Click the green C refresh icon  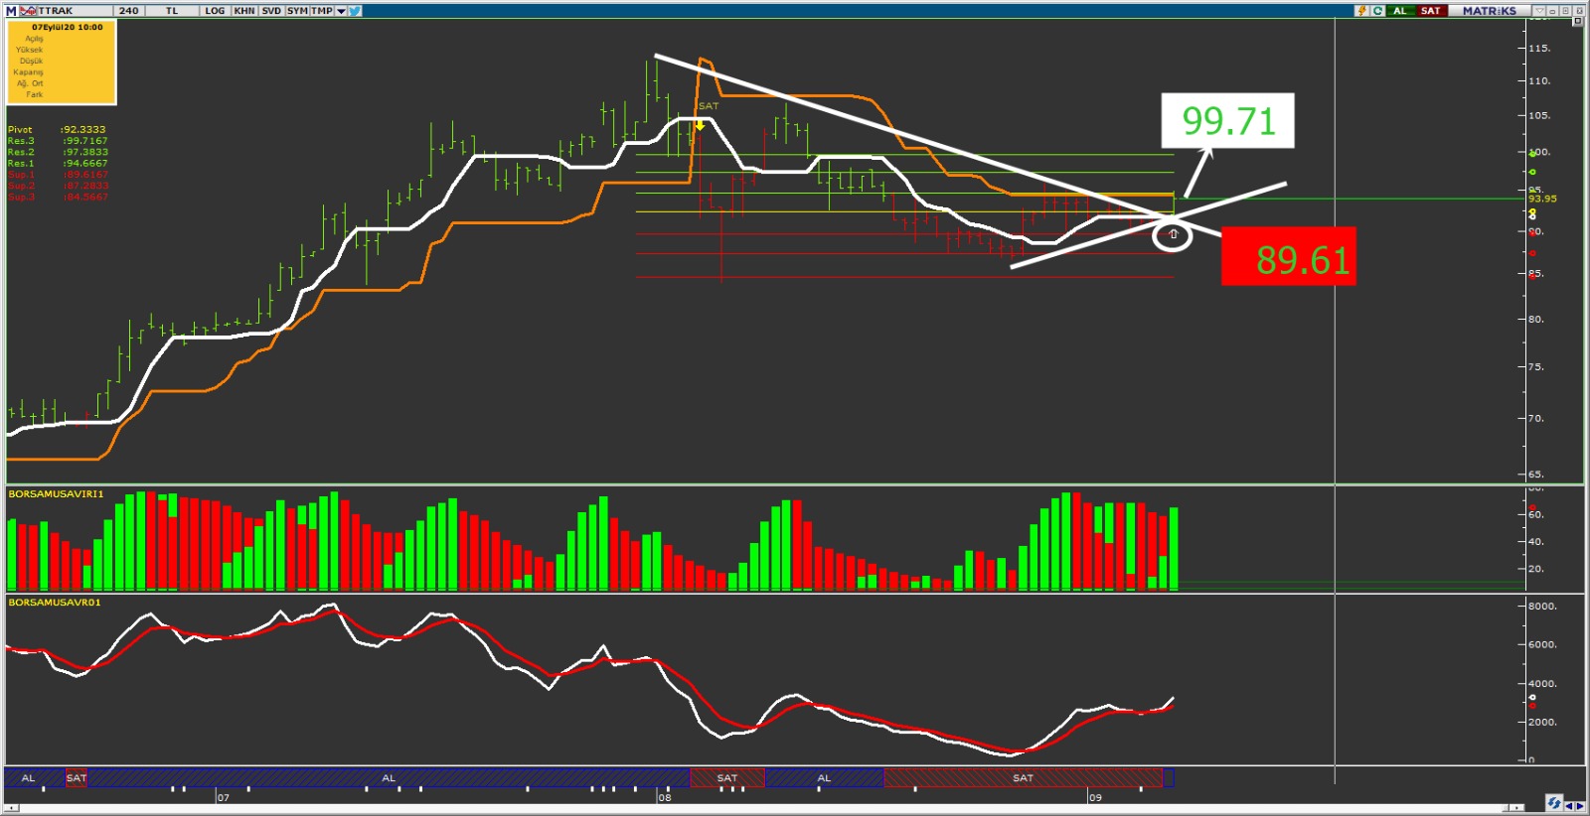point(1377,11)
